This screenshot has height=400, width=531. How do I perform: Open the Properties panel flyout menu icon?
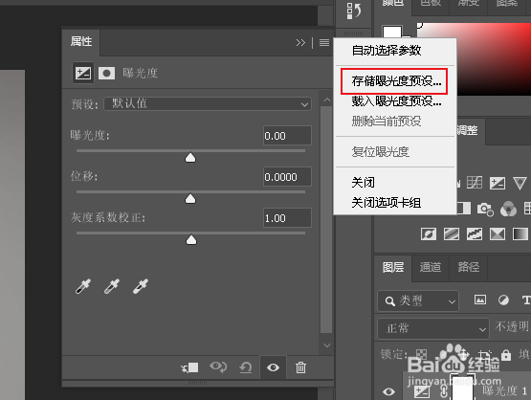click(x=324, y=43)
